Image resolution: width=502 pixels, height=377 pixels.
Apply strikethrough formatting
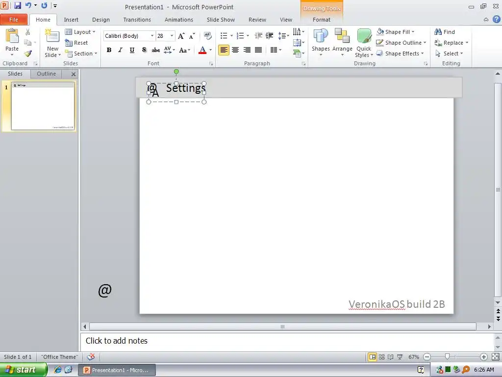tap(155, 50)
